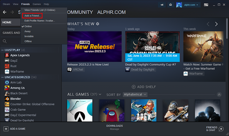This screenshot has height=136, width=229.
Task: Open VRChat Release 2023.2.3 news link
Action: [x=88, y=64]
